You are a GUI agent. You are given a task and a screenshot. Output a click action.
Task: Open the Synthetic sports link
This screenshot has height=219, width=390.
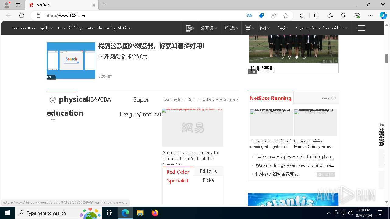(x=173, y=99)
